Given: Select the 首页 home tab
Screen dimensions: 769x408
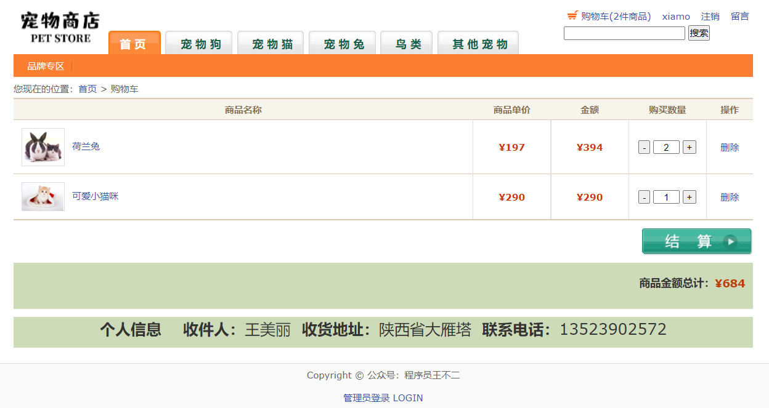Looking at the screenshot, I should point(134,44).
